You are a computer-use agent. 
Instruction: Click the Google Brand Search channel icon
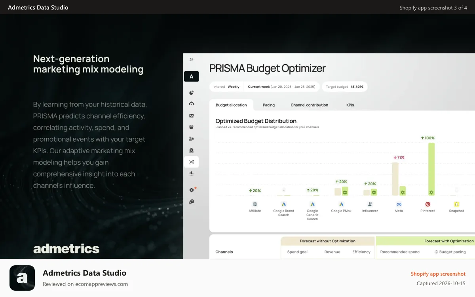click(x=283, y=204)
